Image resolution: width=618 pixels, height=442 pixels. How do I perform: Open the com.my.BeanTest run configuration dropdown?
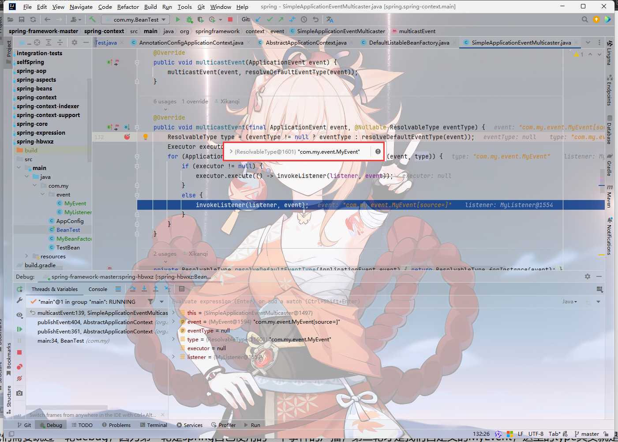(x=135, y=19)
